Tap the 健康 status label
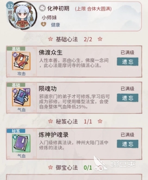148x180 pixels. pyautogui.click(x=55, y=25)
